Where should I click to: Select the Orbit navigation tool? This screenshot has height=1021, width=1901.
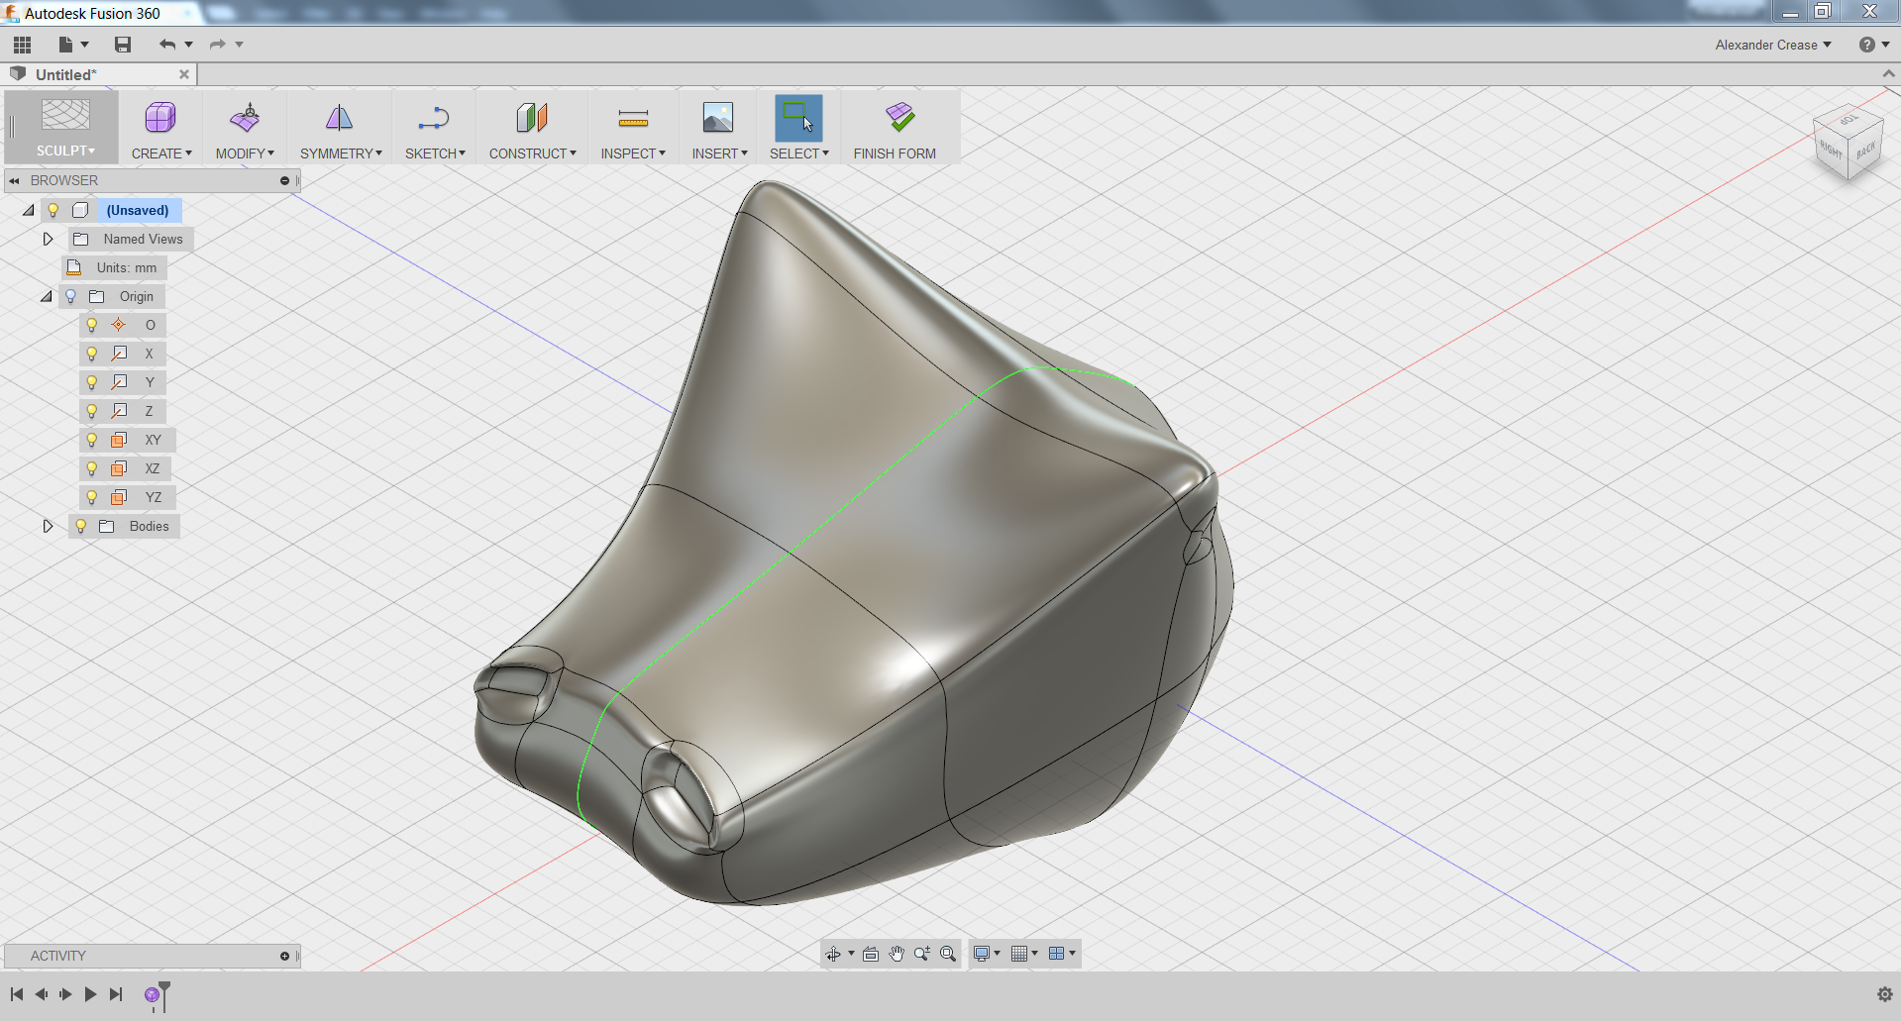pyautogui.click(x=835, y=954)
